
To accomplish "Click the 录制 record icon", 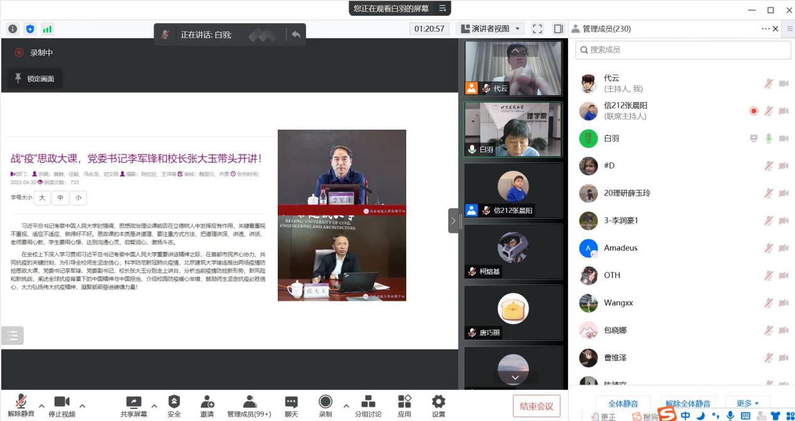I will click(x=325, y=403).
